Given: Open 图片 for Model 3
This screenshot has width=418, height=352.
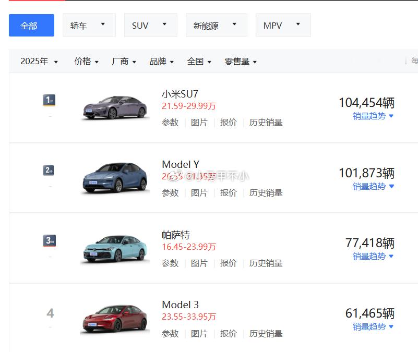Looking at the screenshot, I should (199, 334).
